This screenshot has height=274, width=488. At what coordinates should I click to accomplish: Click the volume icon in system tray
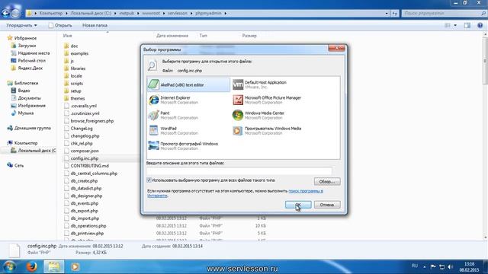pyautogui.click(x=451, y=267)
